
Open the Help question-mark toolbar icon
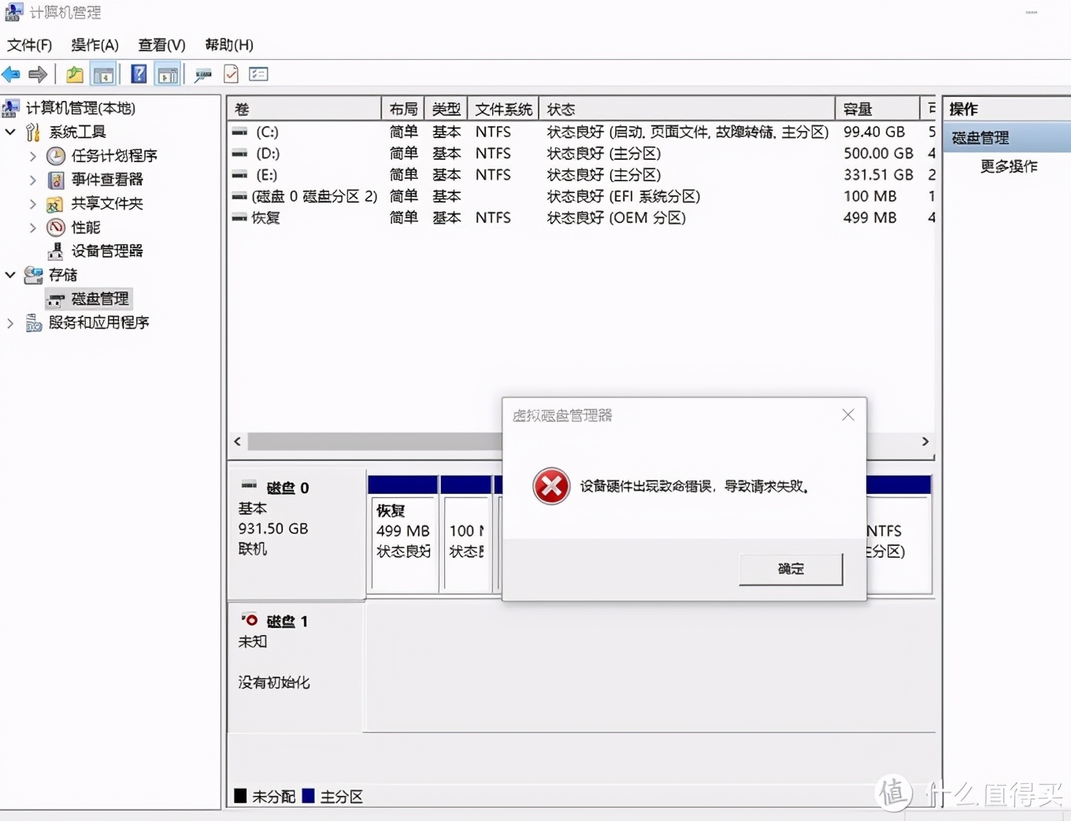tap(136, 74)
